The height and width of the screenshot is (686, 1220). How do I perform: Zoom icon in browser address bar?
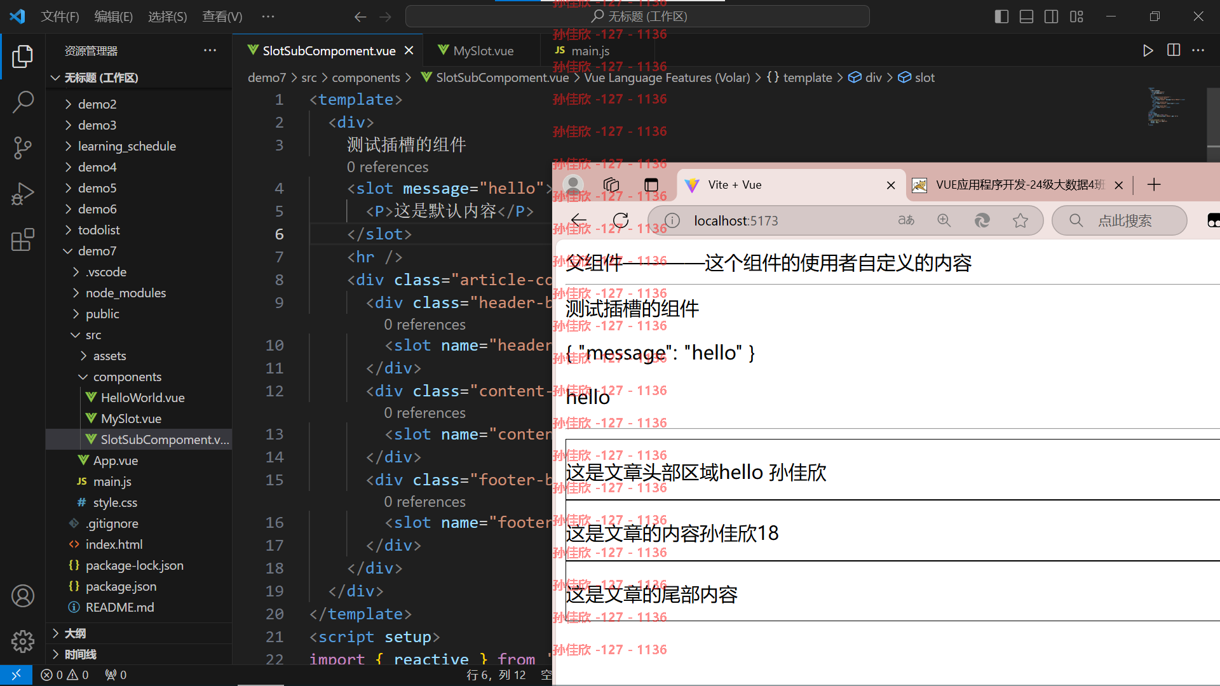click(x=944, y=220)
